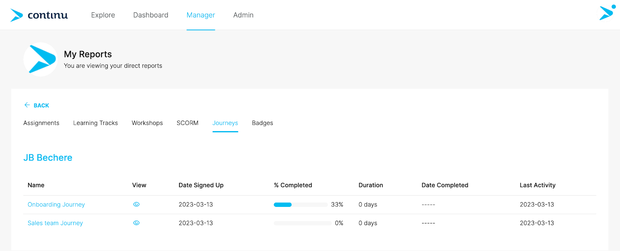Click the Onboarding Journey 33% progress bar
Image resolution: width=620 pixels, height=251 pixels.
pos(301,205)
